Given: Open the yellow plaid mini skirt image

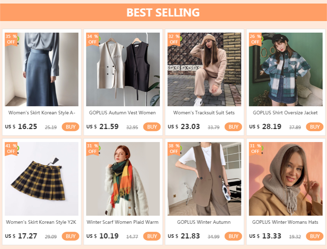Looking at the screenshot, I should pos(42,179).
